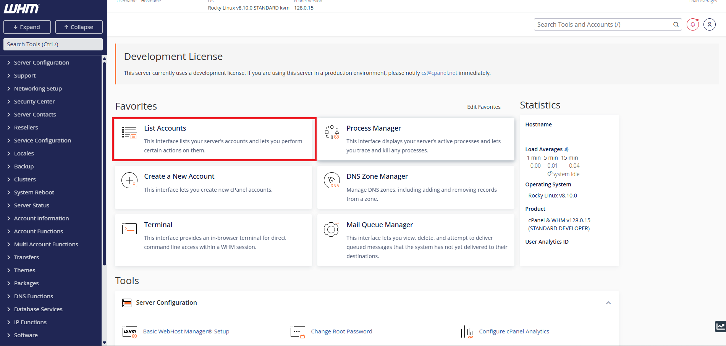Open the chart widget icon at the right edge
The image size is (726, 346).
[x=720, y=327]
